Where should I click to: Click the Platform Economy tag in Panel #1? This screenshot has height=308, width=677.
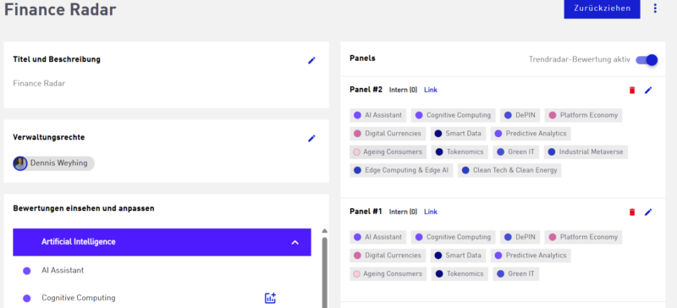pyautogui.click(x=583, y=237)
